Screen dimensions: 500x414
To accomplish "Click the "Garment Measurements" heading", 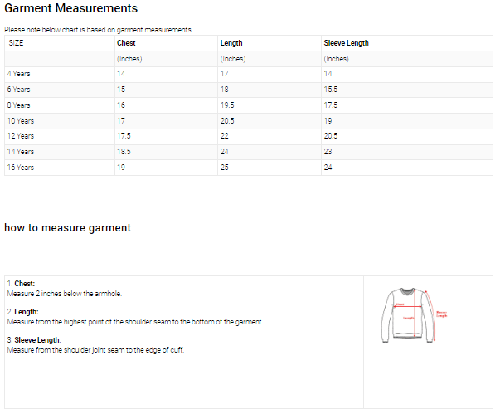I will [71, 9].
